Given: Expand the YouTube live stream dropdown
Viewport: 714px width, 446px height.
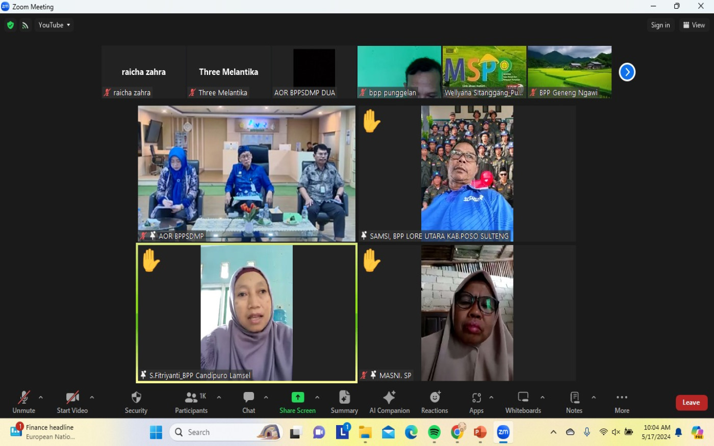Looking at the screenshot, I should [x=54, y=25].
